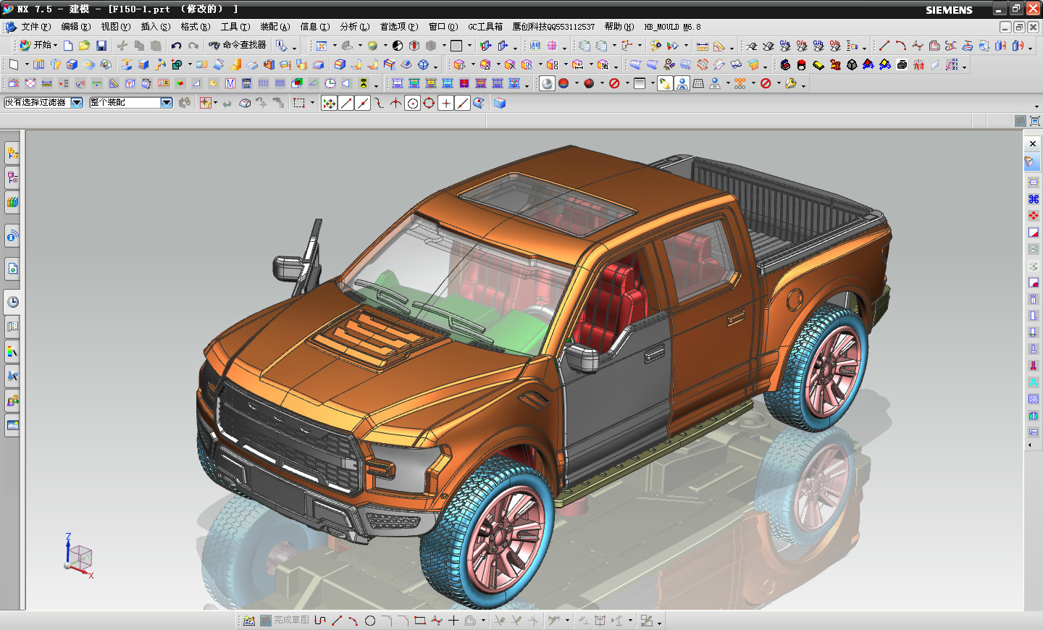Image resolution: width=1043 pixels, height=630 pixels.
Task: Open the folder icon to load a file
Action: 85,46
